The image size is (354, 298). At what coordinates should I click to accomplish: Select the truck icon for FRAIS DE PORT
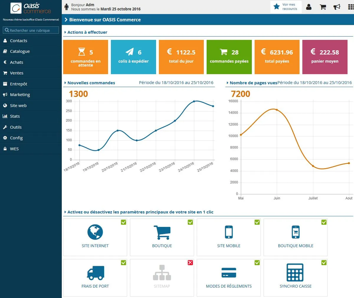click(96, 273)
